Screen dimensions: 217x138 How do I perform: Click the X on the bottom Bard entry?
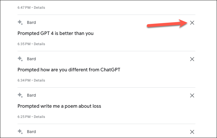pos(192,132)
